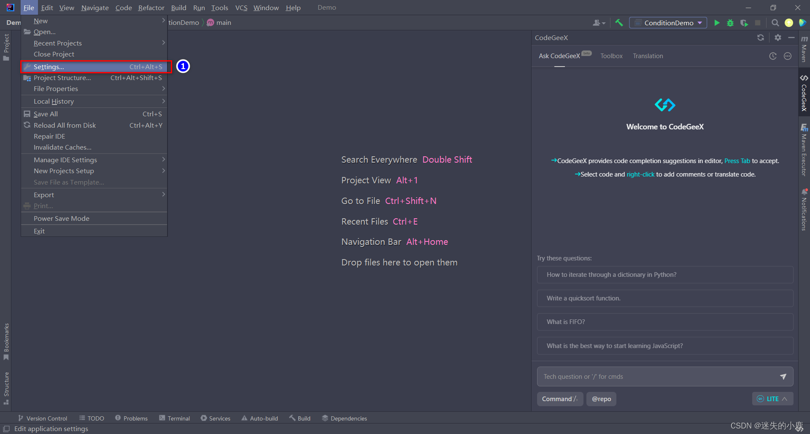The width and height of the screenshot is (810, 434).
Task: Expand Recent Projects submenu
Action: pyautogui.click(x=94, y=43)
